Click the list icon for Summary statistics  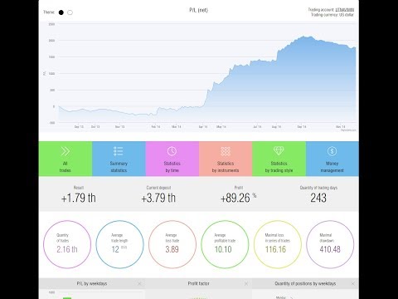tap(119, 151)
